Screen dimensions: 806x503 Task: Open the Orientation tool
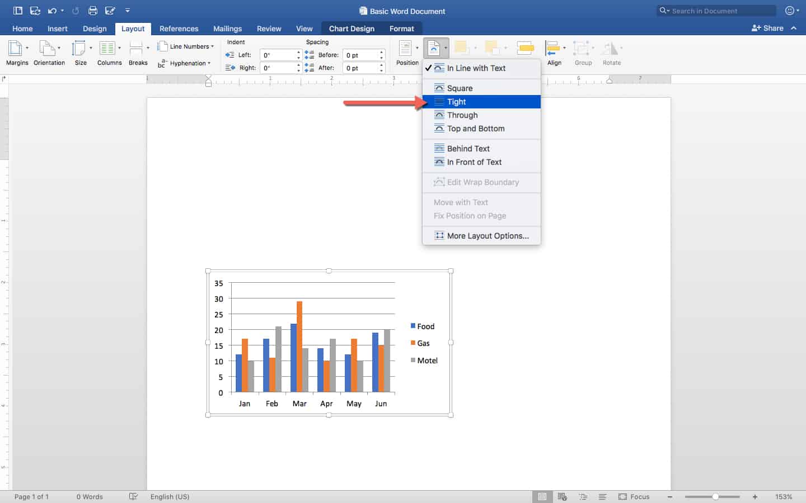[x=48, y=49]
